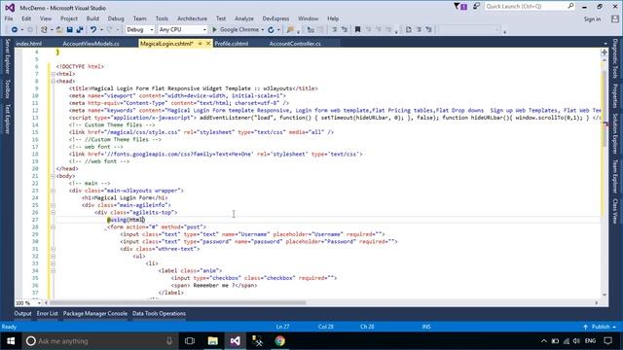Close the MagicalLogin.cshtml tab
The height and width of the screenshot is (350, 623).
(x=208, y=44)
